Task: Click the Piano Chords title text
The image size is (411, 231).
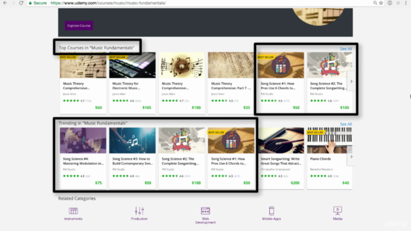Action: pos(320,158)
